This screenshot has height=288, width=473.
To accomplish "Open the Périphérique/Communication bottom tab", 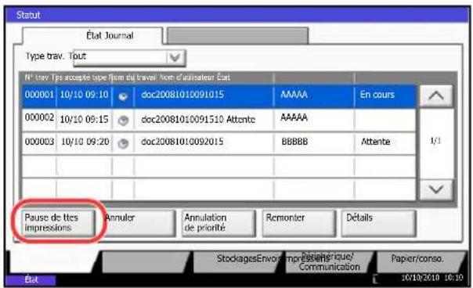I will [330, 261].
